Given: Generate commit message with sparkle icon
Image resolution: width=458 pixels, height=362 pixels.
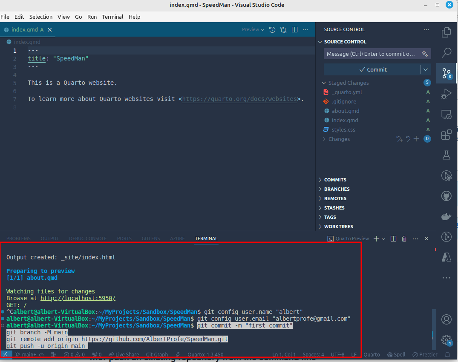Looking at the screenshot, I should [424, 54].
